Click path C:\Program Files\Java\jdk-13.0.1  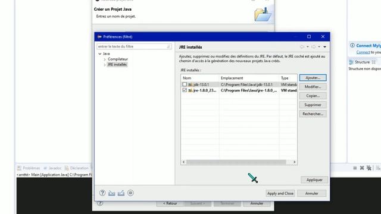[x=246, y=84]
